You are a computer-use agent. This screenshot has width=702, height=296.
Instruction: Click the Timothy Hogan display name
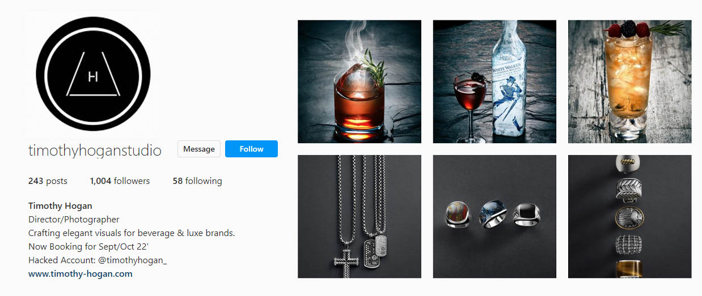[x=60, y=205]
